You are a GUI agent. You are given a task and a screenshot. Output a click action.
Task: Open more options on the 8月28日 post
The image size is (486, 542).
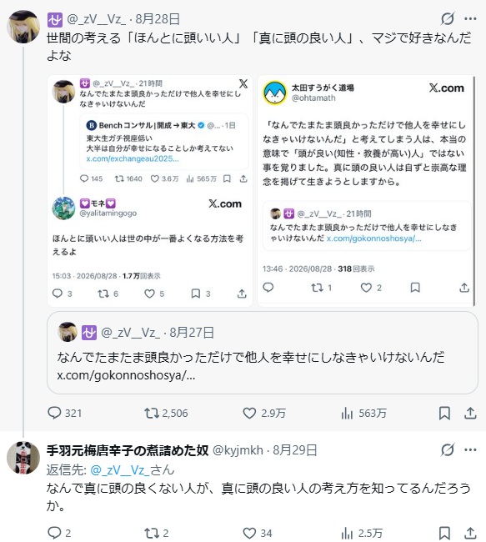(x=470, y=18)
